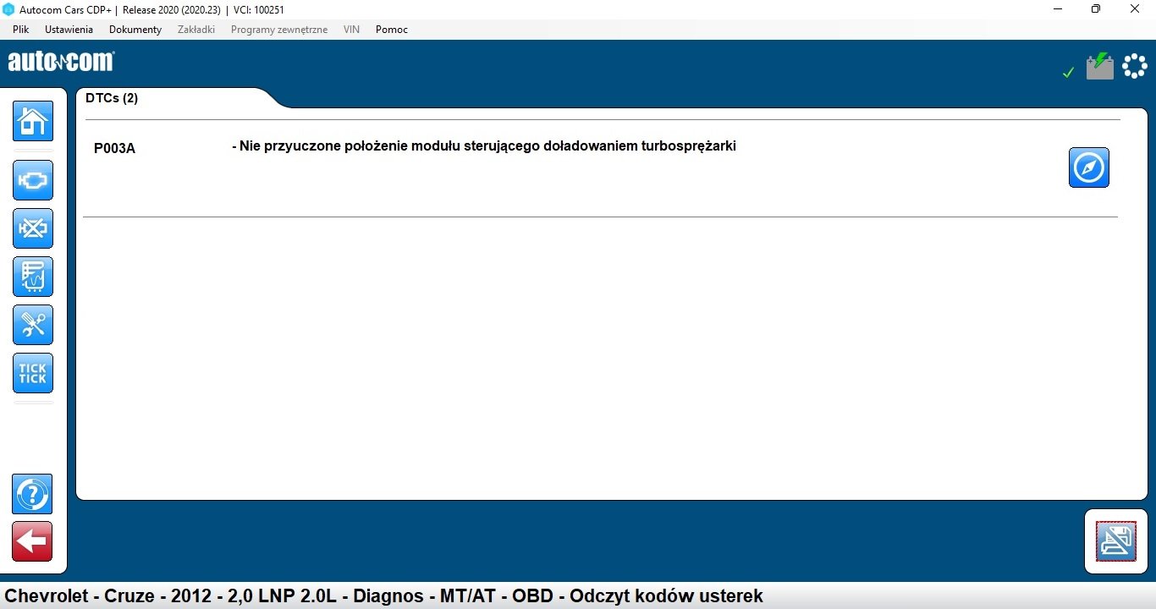
Task: Open the Ustawienia menu
Action: coord(69,30)
